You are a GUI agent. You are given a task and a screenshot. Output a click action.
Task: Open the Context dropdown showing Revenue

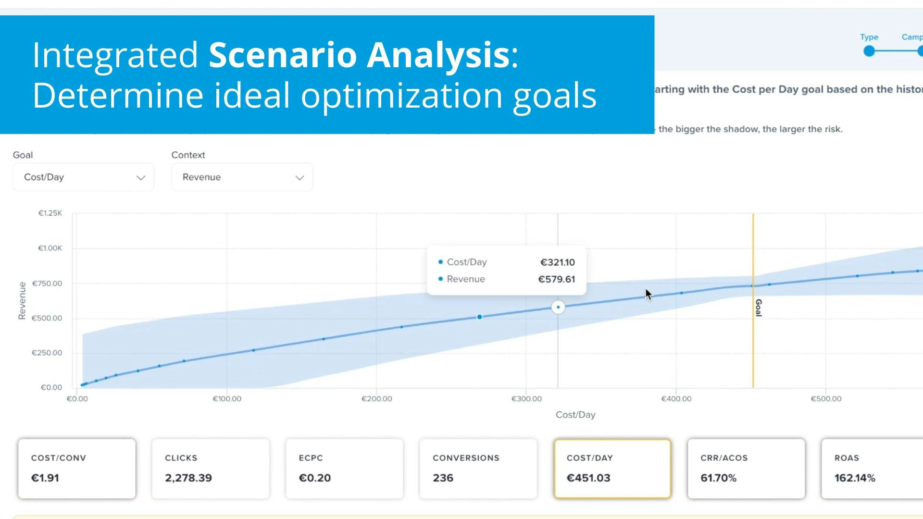click(x=242, y=177)
